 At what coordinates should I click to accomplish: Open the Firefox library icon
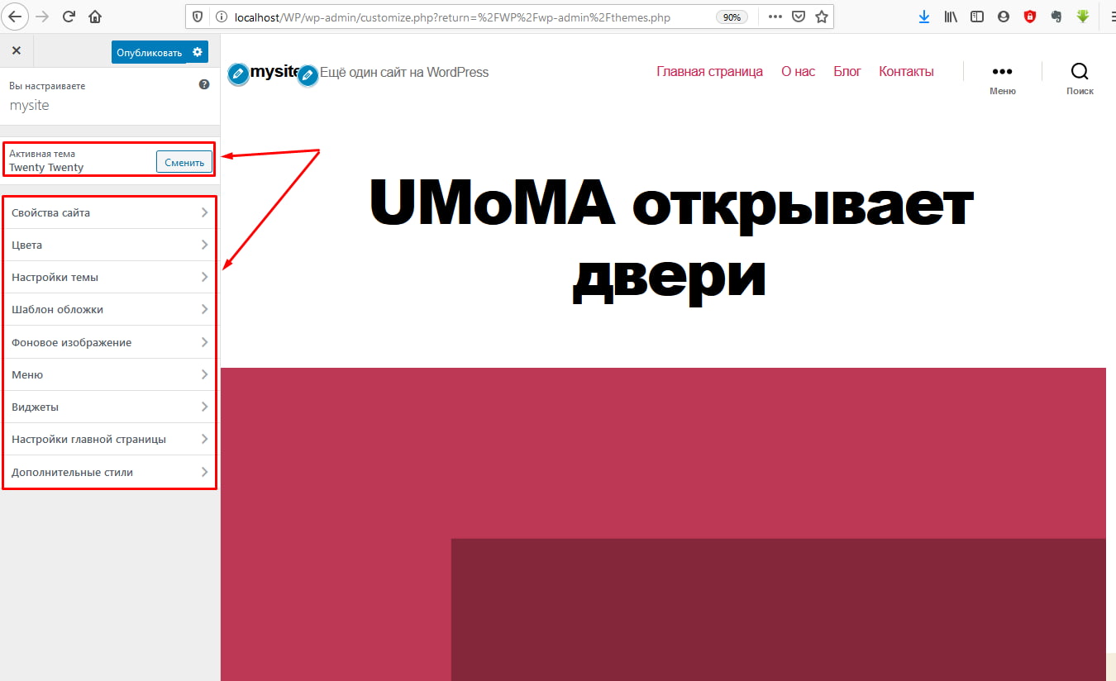click(951, 17)
